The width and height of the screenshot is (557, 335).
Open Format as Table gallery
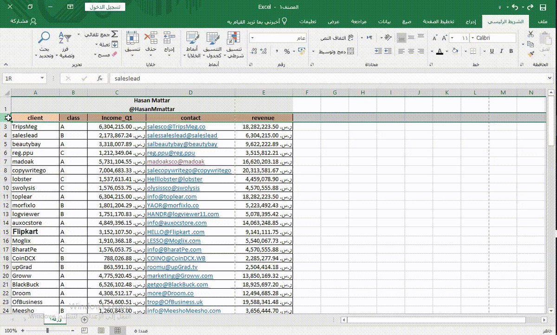(213, 45)
